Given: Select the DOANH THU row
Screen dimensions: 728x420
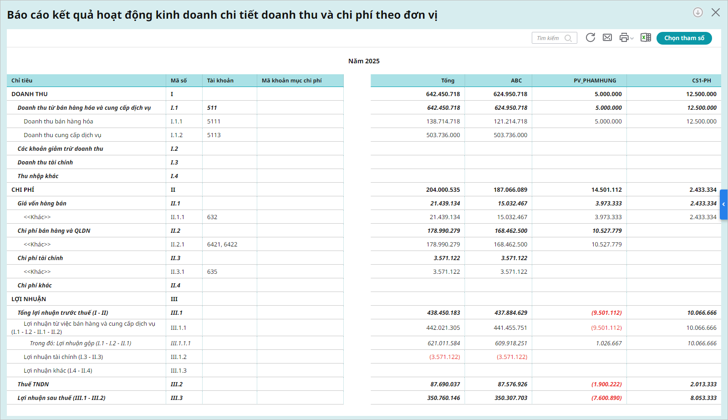Looking at the screenshot, I should tap(30, 94).
